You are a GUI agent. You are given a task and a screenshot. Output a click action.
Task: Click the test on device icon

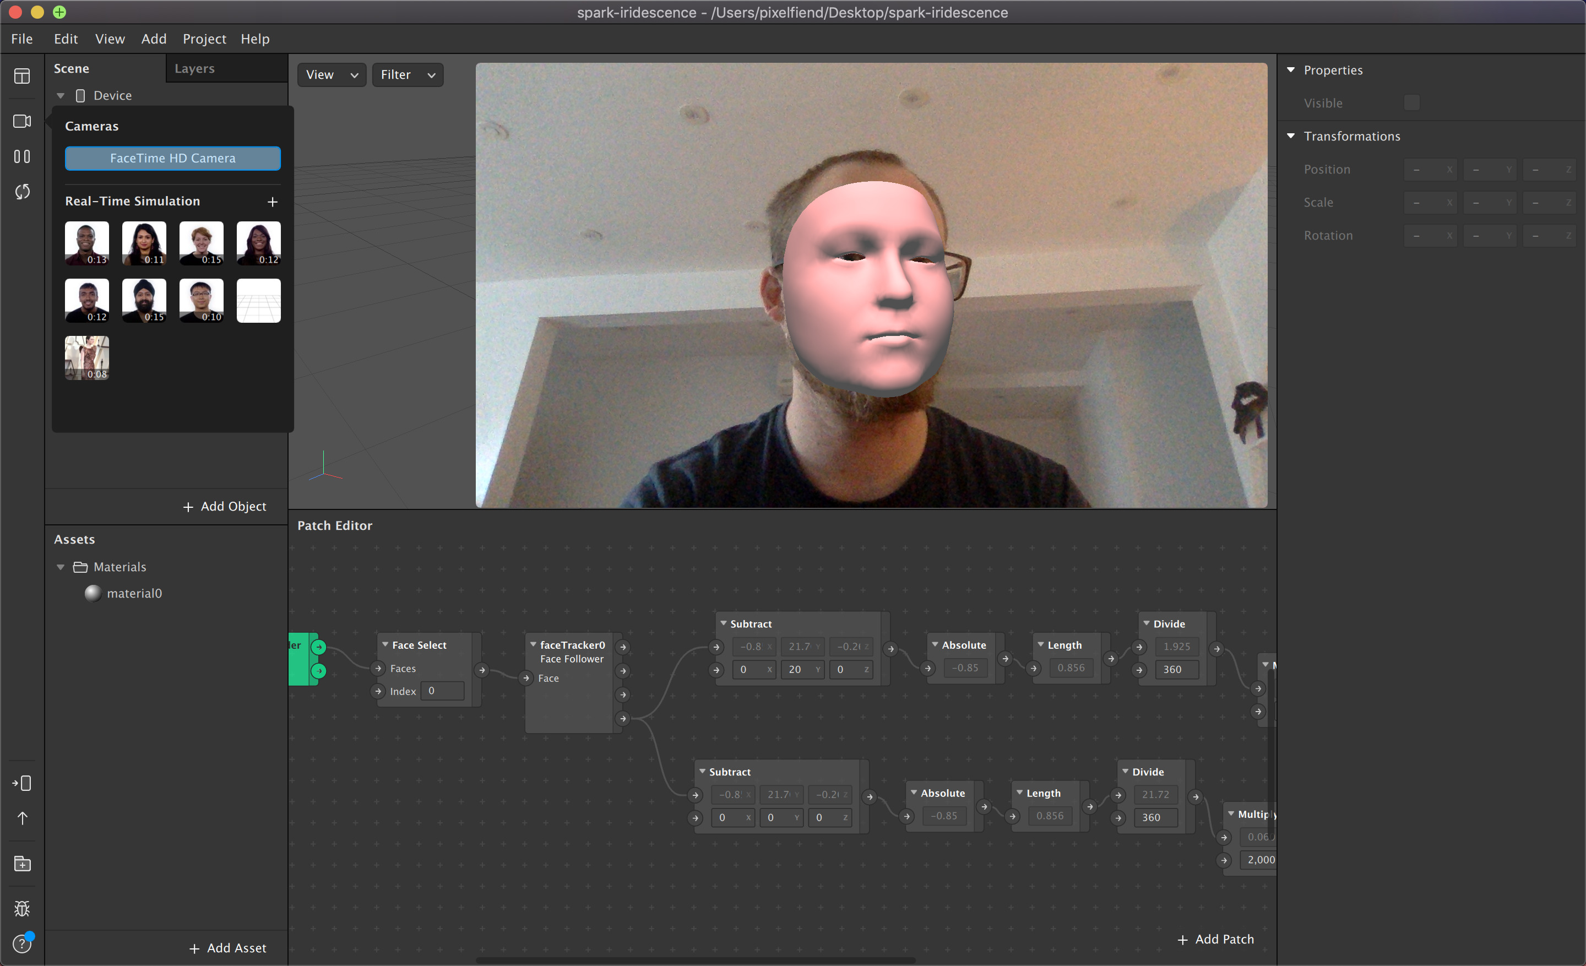[x=22, y=783]
